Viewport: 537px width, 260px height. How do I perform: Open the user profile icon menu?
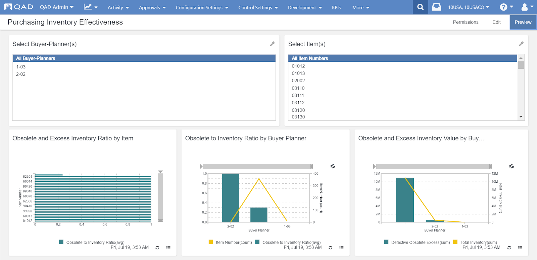click(527, 7)
